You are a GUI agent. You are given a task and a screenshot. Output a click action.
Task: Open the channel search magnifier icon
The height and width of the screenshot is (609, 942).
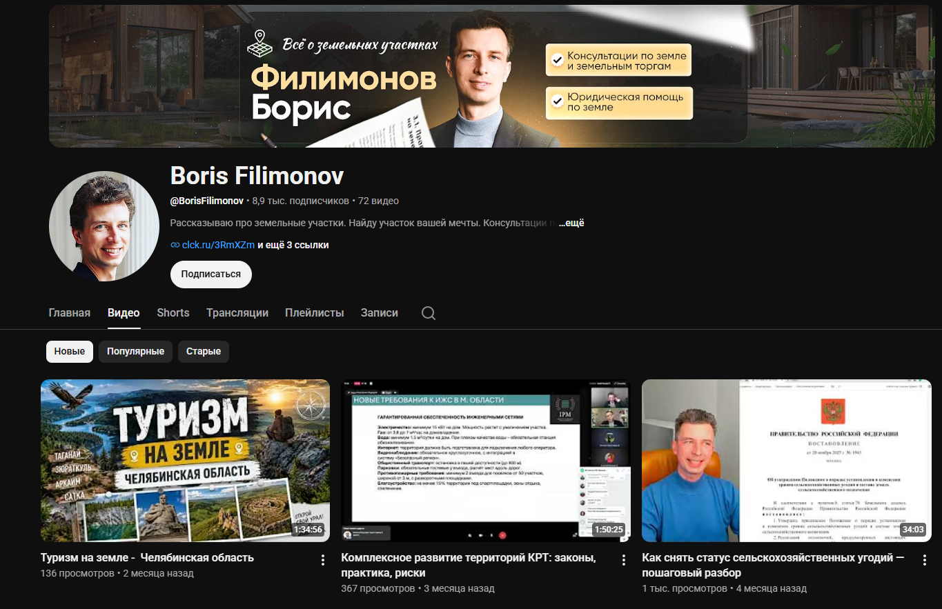(429, 313)
